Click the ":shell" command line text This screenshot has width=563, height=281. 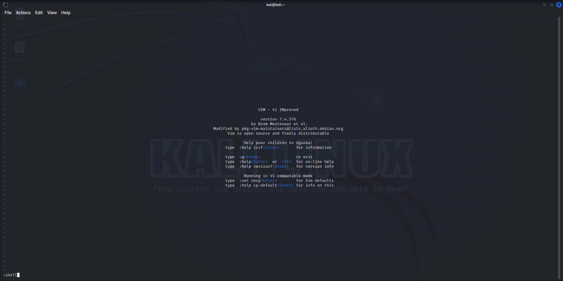10,275
